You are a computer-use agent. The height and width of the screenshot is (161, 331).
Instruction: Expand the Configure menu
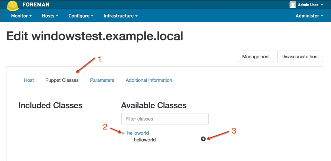click(81, 16)
